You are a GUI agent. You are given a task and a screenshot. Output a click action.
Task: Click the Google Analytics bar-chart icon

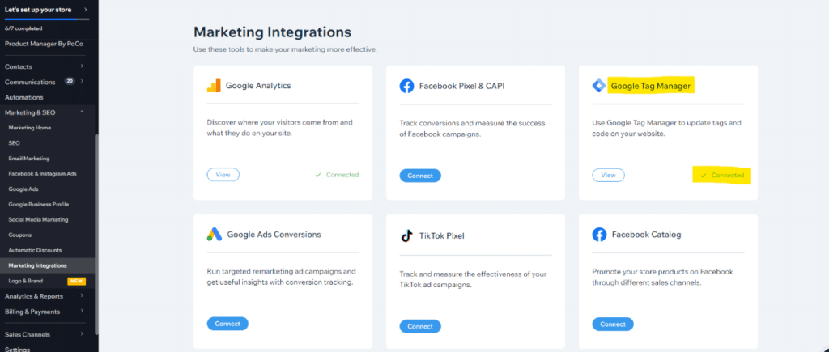pos(214,86)
